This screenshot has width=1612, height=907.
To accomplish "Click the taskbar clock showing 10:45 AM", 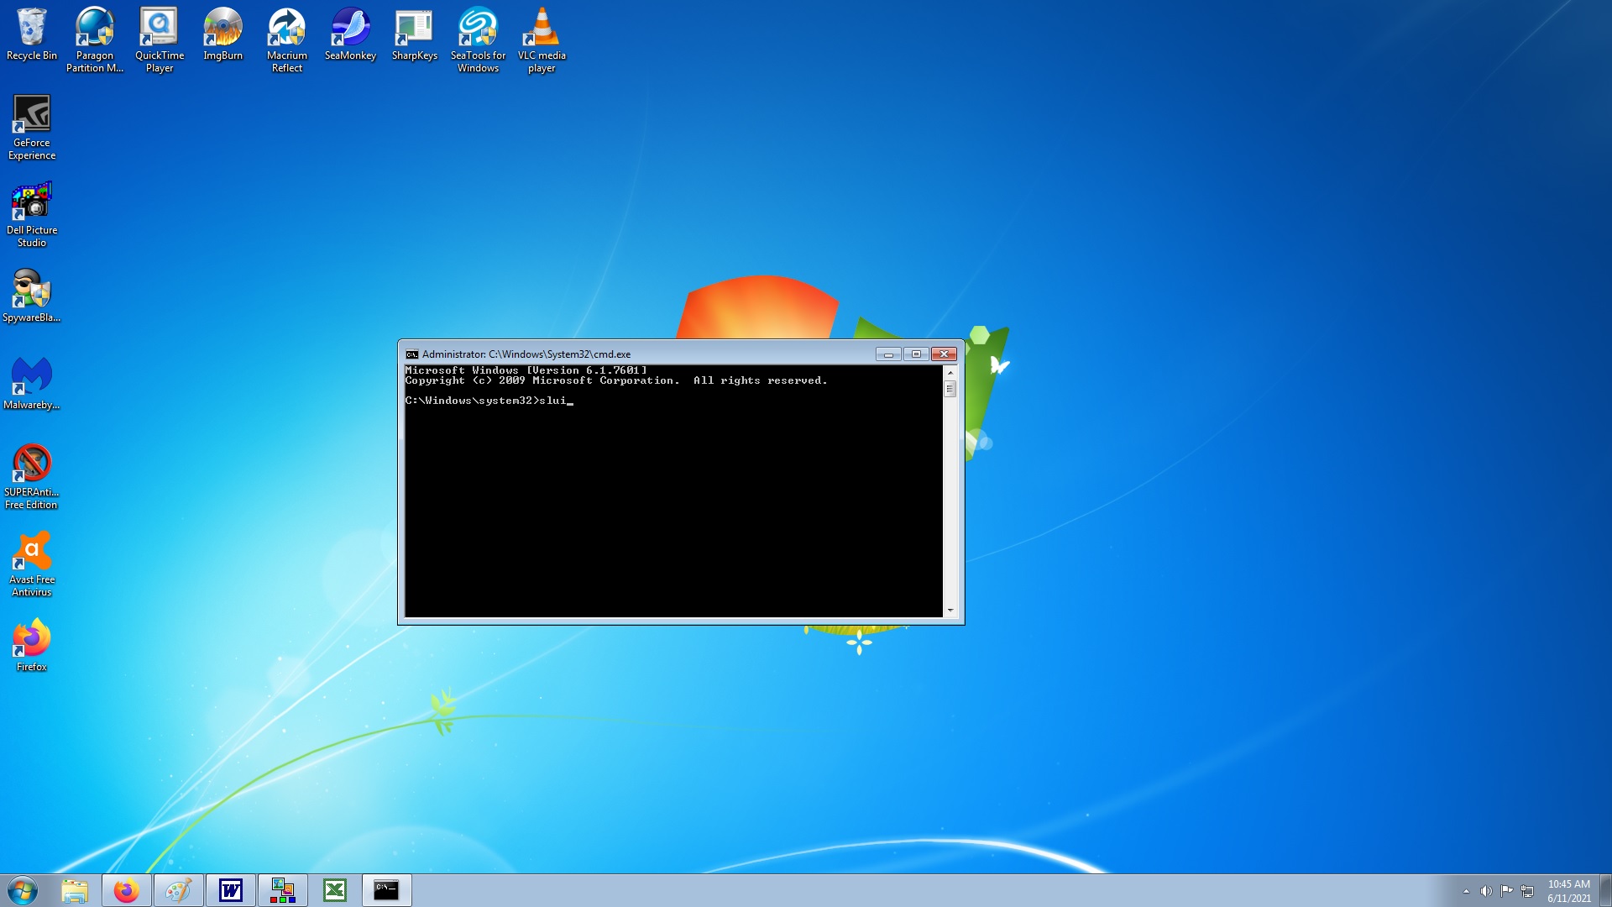I will 1568,890.
